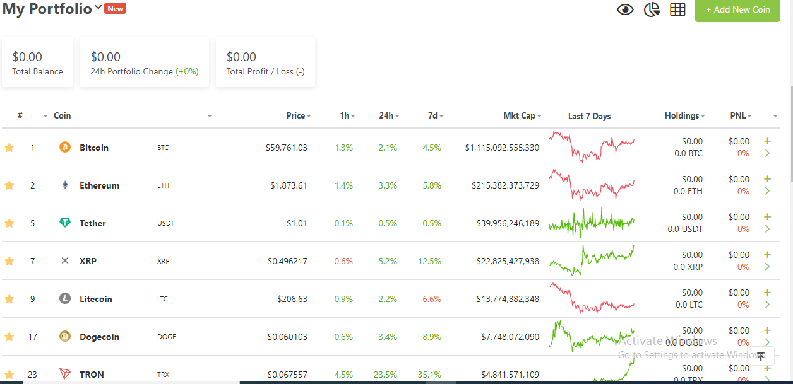Expand the Litecoin row chevron arrow
Screen dimensions: 793x384
(x=767, y=305)
